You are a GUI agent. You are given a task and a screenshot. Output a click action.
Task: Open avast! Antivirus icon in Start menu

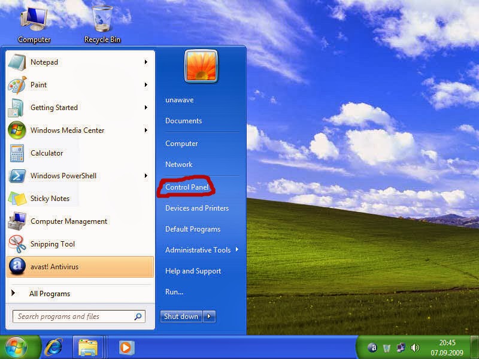click(x=17, y=266)
